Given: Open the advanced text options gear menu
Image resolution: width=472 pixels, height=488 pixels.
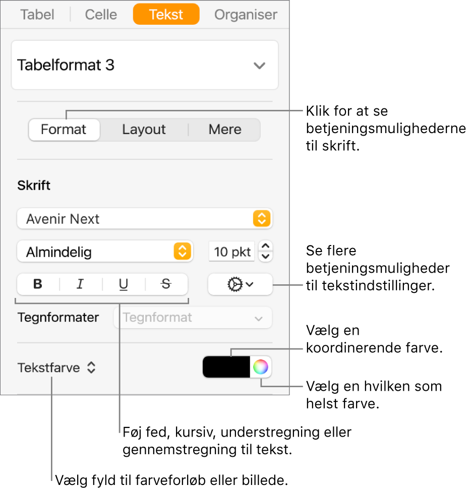Looking at the screenshot, I should coord(240,284).
